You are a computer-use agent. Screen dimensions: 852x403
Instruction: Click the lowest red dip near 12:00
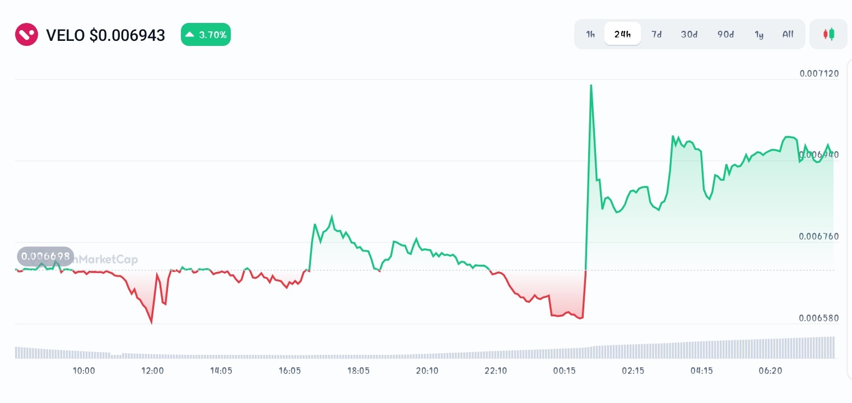(x=151, y=322)
